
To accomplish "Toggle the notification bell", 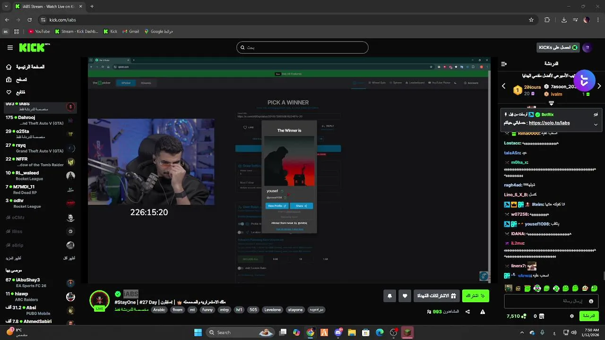I will click(x=389, y=296).
